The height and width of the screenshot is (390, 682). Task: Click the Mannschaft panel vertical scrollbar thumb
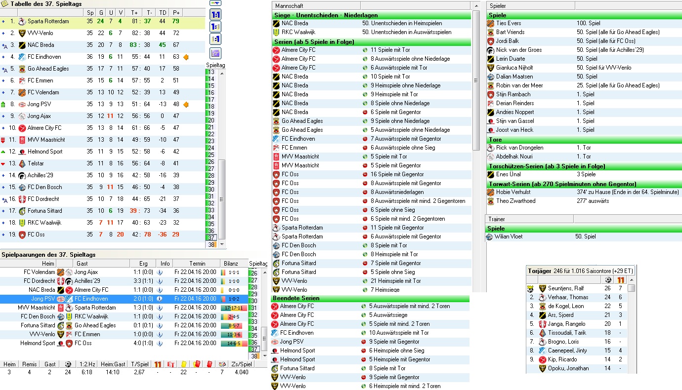476,80
